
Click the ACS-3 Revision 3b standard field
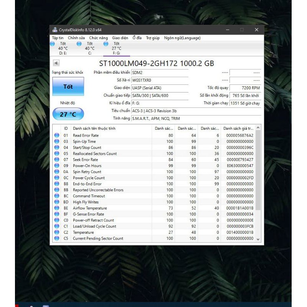pyautogui.click(x=196, y=111)
